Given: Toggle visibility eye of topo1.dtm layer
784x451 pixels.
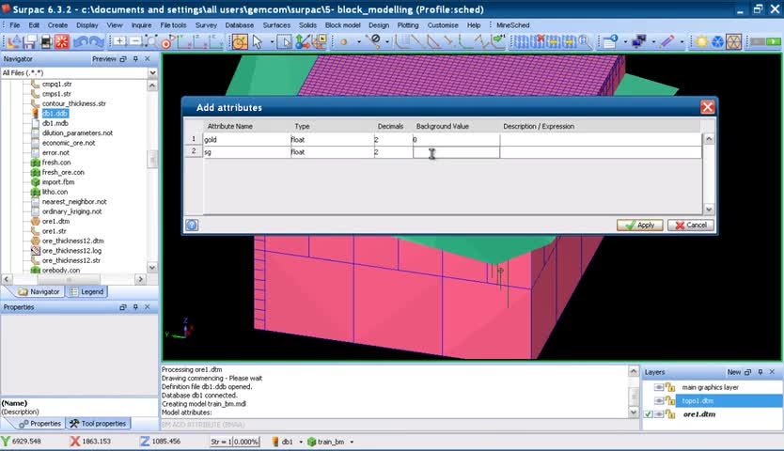Looking at the screenshot, I should click(x=659, y=401).
